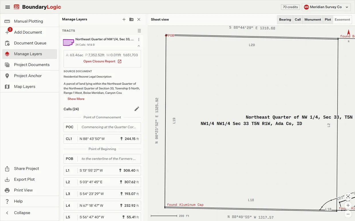This screenshot has height=221, width=355.
Task: Select the POC commencing call row
Action: click(102, 127)
